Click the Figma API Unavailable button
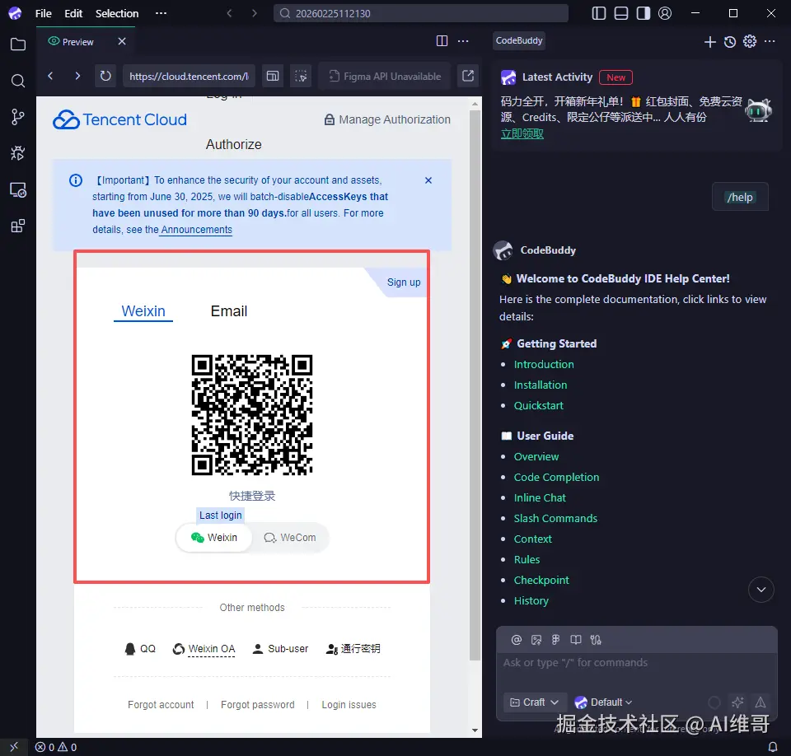 tap(385, 76)
